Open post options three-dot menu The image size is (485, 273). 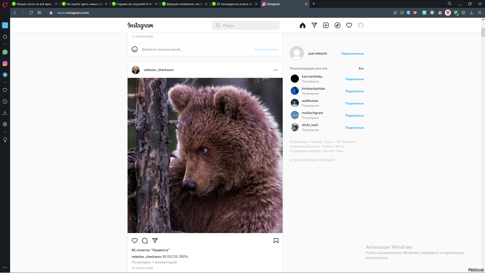(275, 70)
